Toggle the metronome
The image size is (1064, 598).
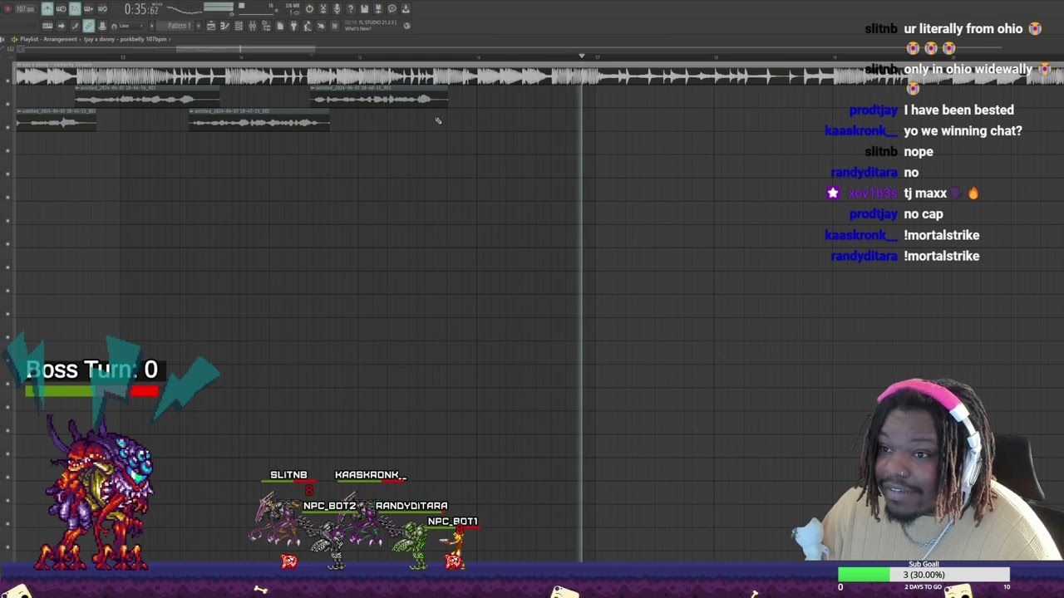(47, 8)
